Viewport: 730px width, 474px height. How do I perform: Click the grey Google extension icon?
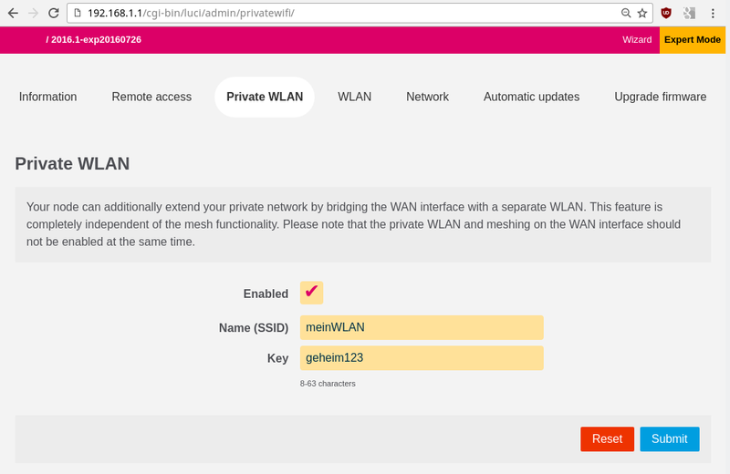click(690, 14)
